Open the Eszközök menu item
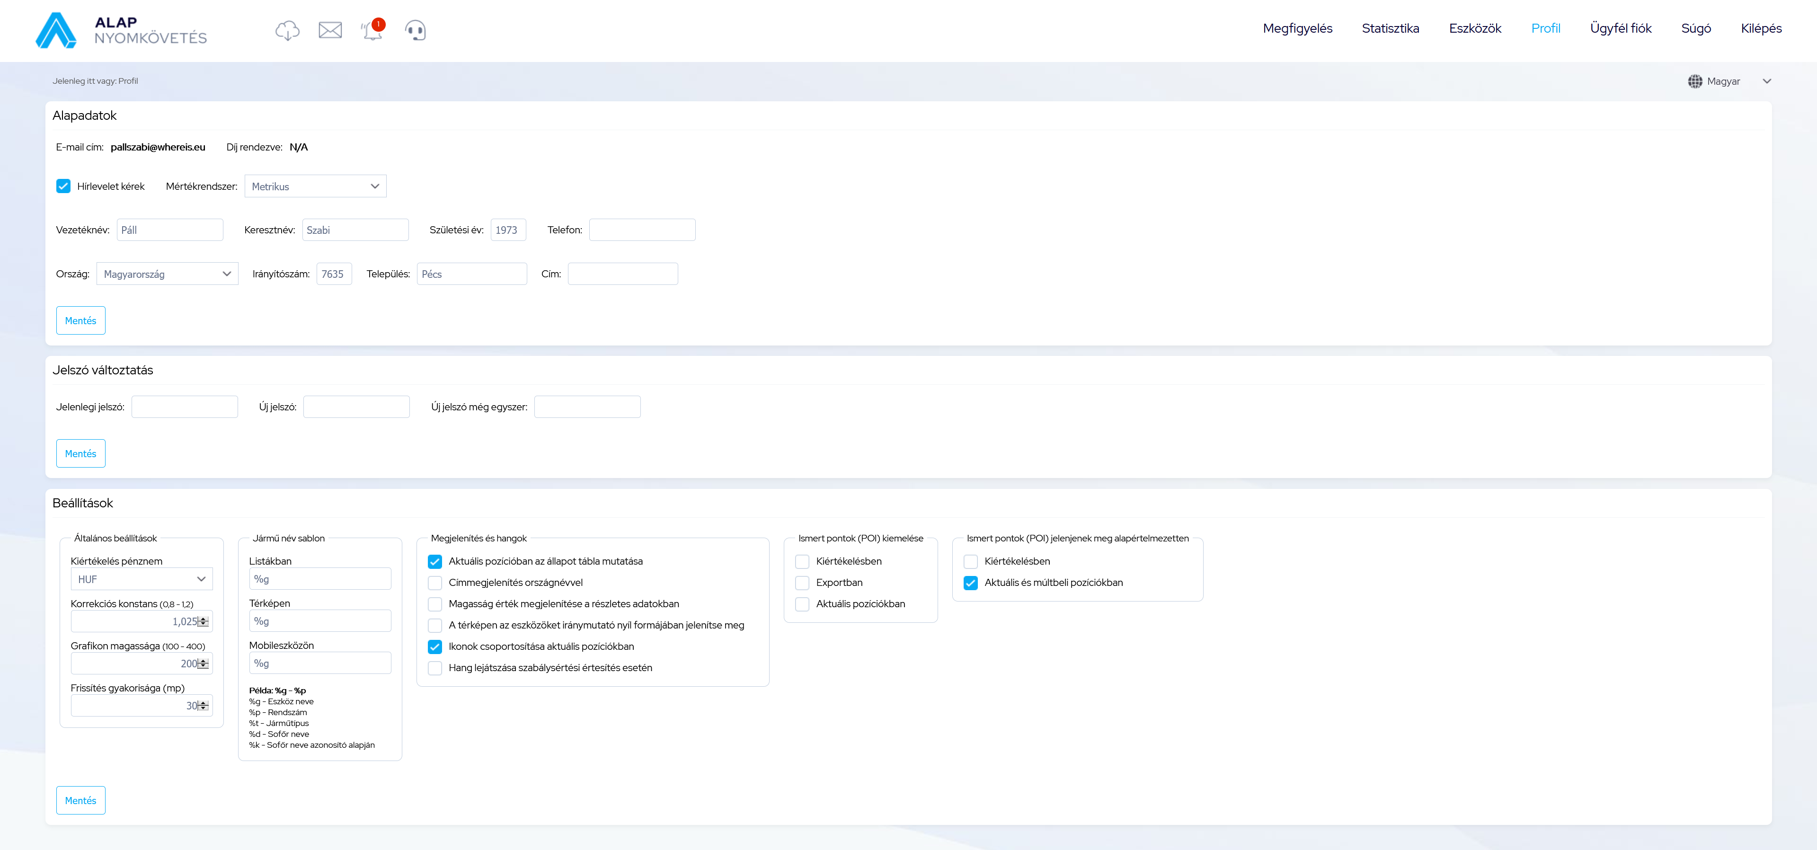The image size is (1817, 850). (1475, 28)
